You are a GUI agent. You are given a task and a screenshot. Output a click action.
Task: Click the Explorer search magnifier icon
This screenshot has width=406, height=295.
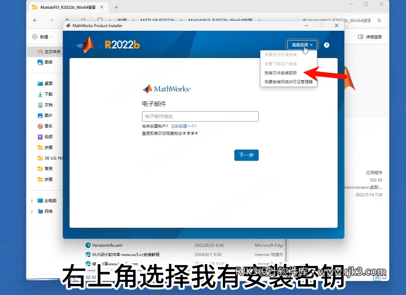coord(379,20)
